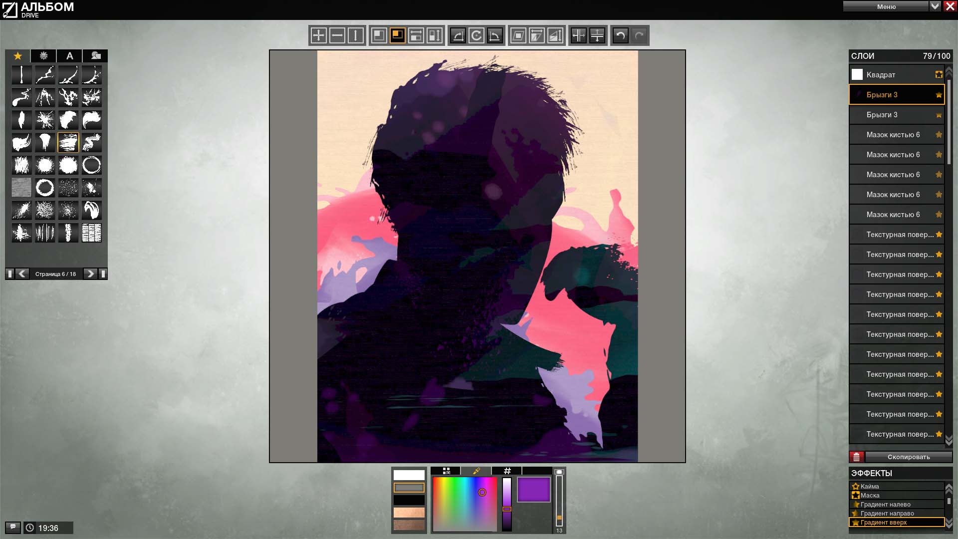Pick the black color swatch

[409, 500]
